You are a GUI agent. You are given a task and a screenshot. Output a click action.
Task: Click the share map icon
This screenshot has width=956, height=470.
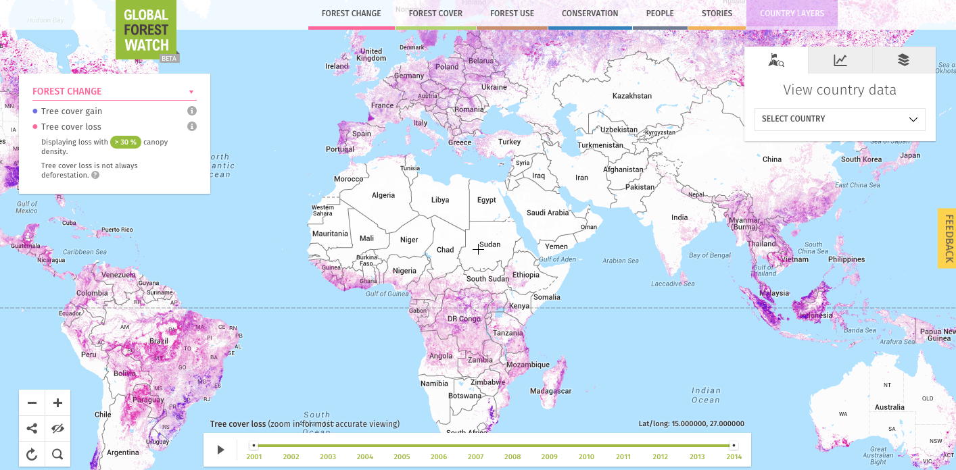(32, 428)
